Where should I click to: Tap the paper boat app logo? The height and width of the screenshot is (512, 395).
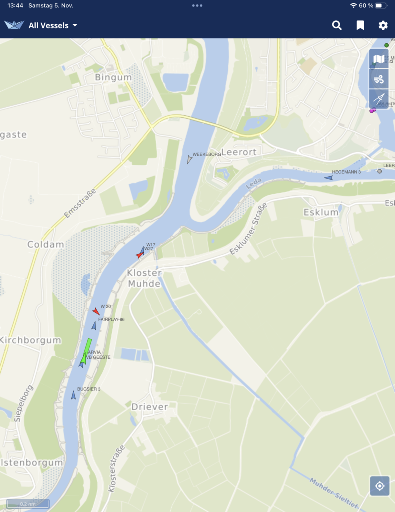point(14,25)
